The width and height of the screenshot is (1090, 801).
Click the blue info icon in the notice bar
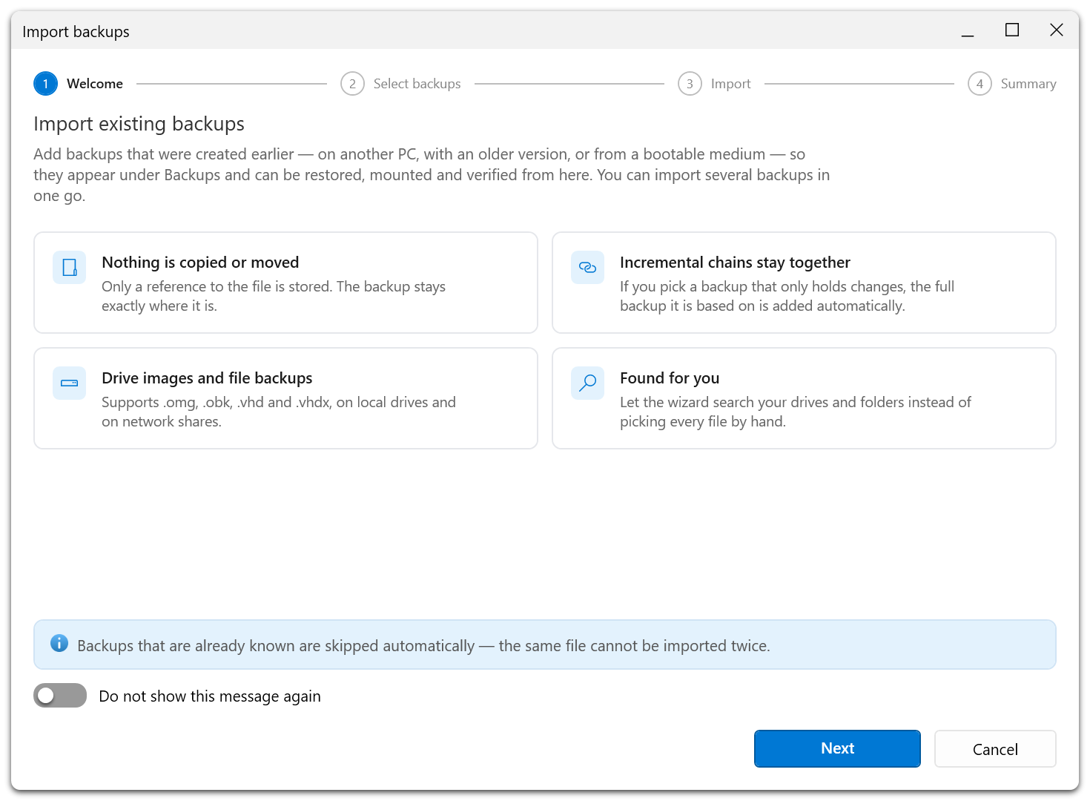pos(59,644)
